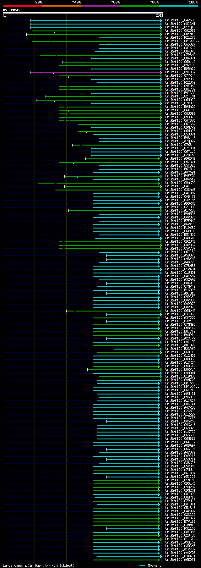The height and width of the screenshot is (568, 201).
Task: Select label UniRef100_C6TG67
Action: [x=180, y=124]
